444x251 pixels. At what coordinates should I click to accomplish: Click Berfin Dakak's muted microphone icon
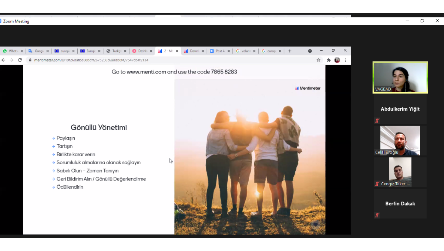377,215
